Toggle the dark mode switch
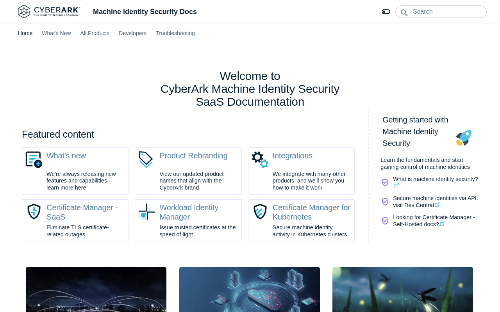Image resolution: width=500 pixels, height=312 pixels. 386,12
